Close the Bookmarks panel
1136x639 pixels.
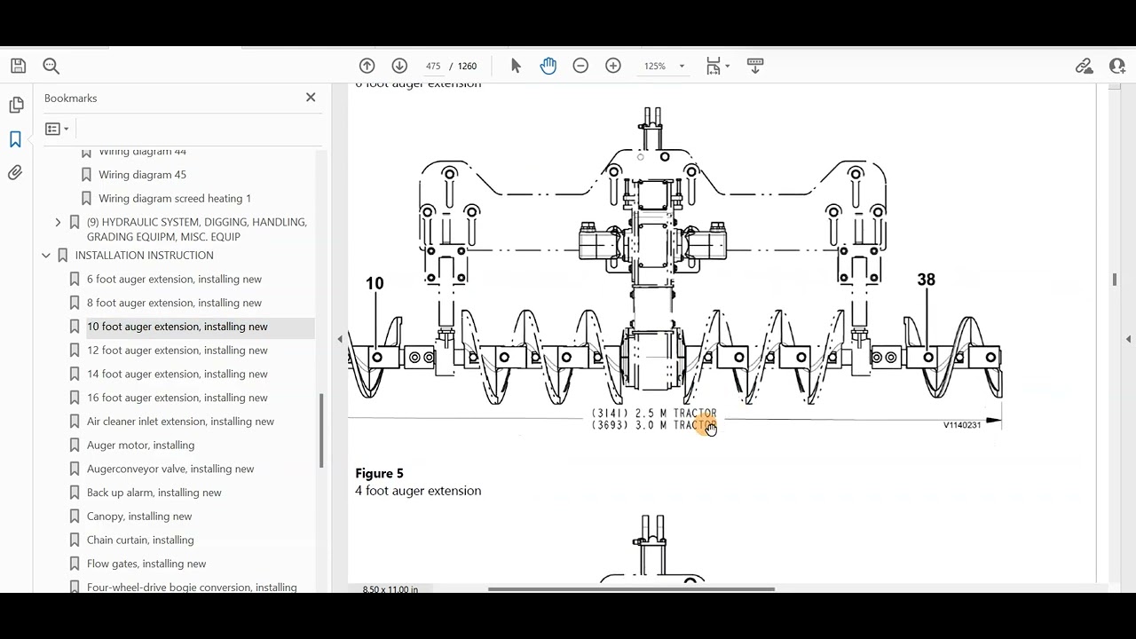click(311, 98)
